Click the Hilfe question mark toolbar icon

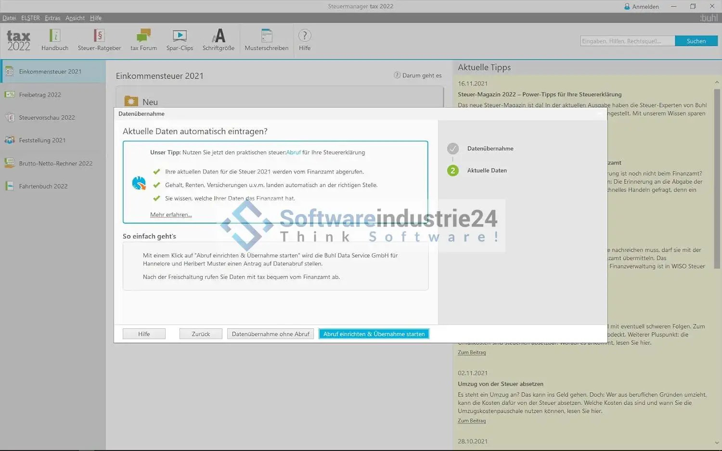click(305, 36)
